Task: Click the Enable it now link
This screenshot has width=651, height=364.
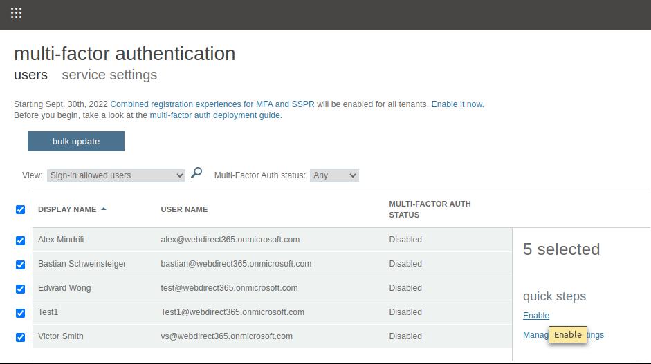Action: pos(457,104)
